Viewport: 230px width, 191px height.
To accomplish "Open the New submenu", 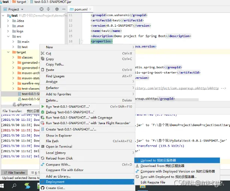I will tap(88, 47).
